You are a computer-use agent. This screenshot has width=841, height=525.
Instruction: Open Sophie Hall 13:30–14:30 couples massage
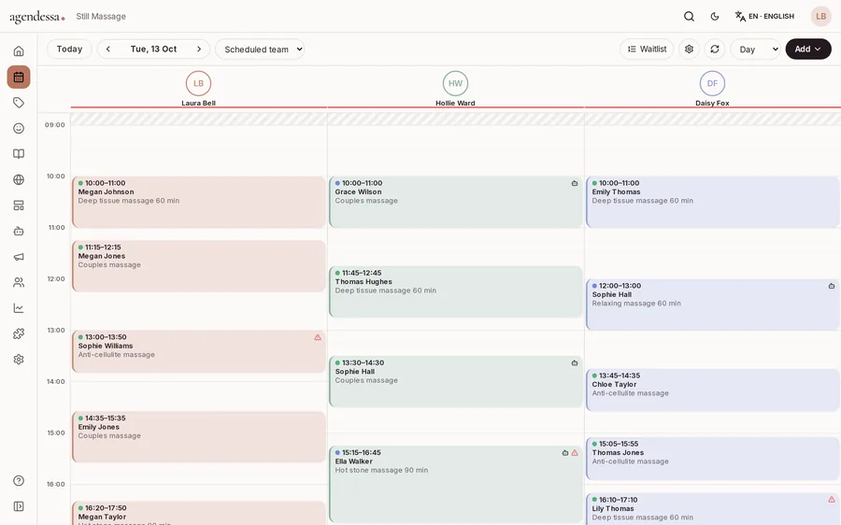tap(456, 382)
